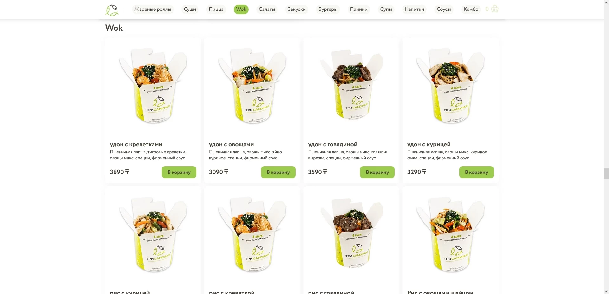Open the Бургеры category
The image size is (609, 294).
pos(328,9)
